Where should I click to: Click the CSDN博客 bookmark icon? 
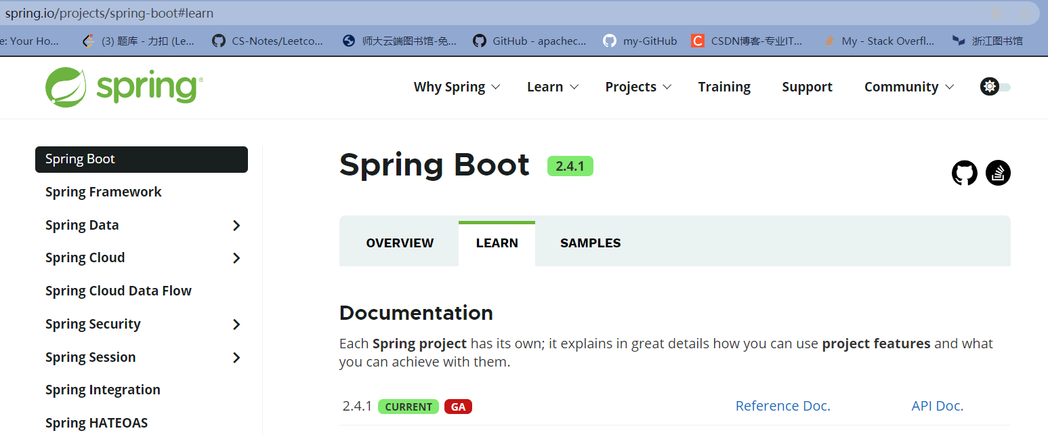coord(698,41)
